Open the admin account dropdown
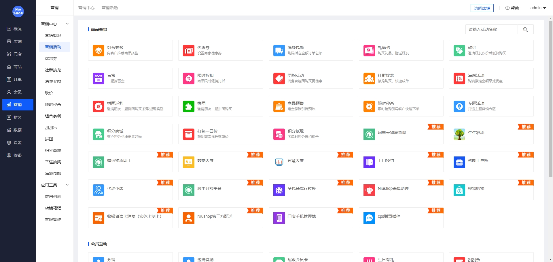The height and width of the screenshot is (262, 553). coord(538,8)
